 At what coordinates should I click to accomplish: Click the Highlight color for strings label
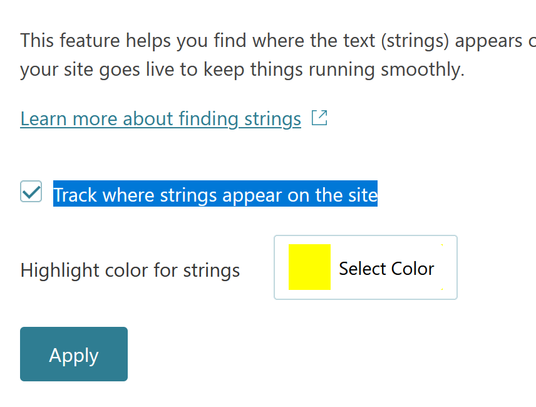[130, 270]
